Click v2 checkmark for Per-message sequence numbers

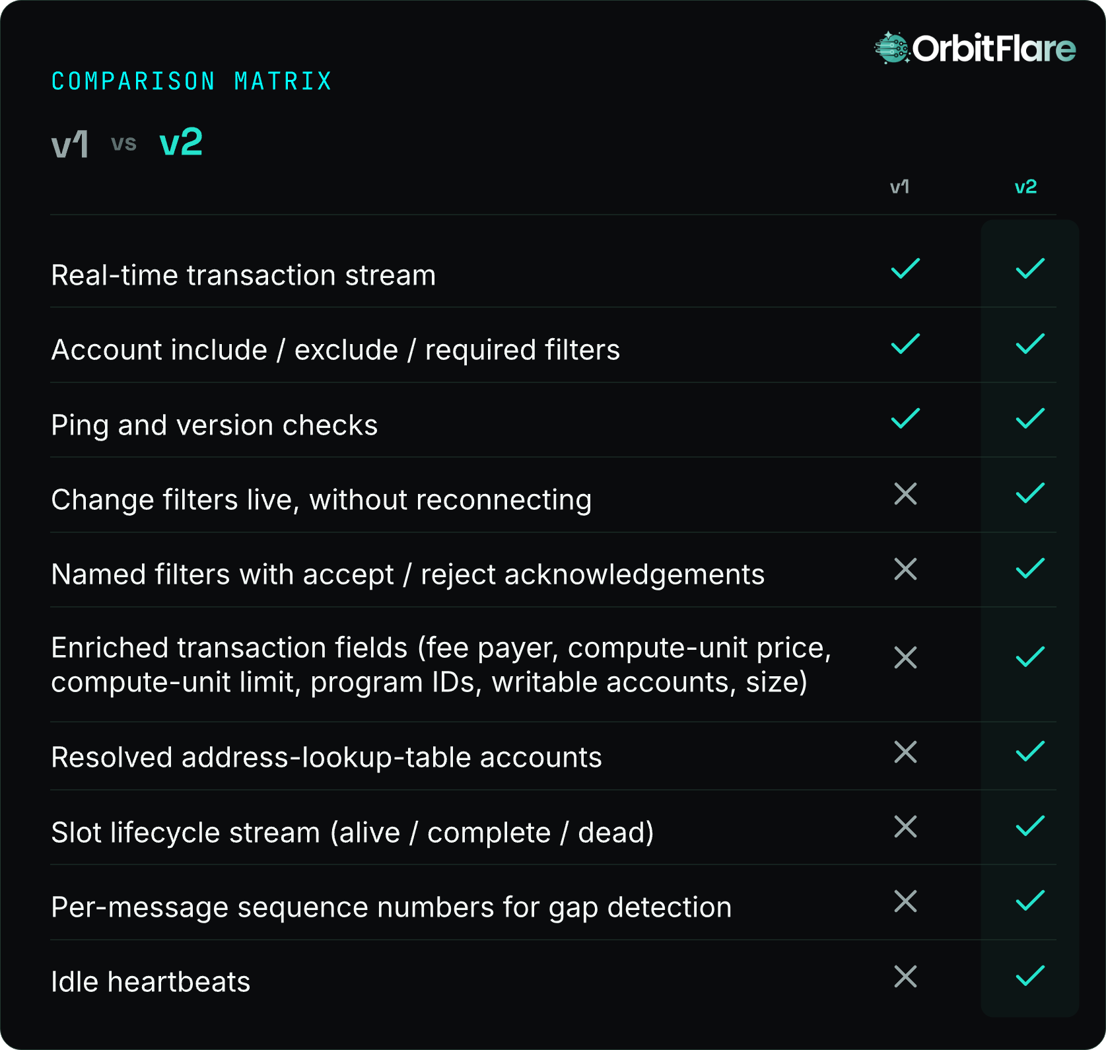point(1030,900)
